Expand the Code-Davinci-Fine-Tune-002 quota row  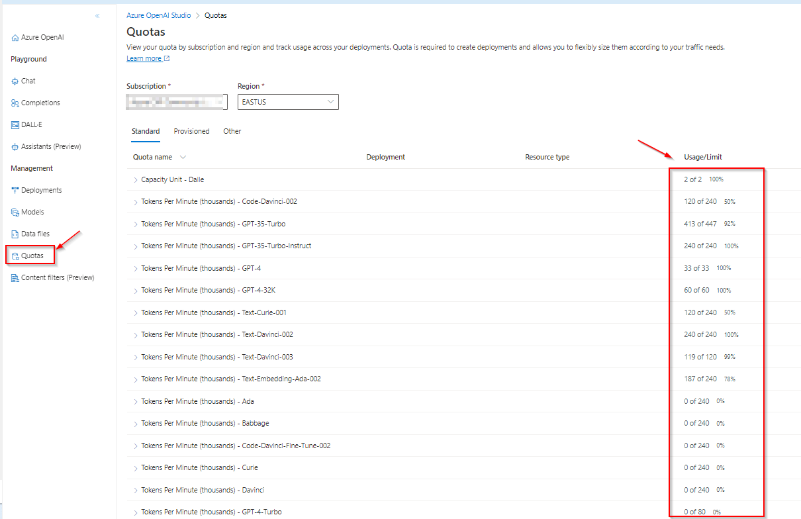point(136,446)
